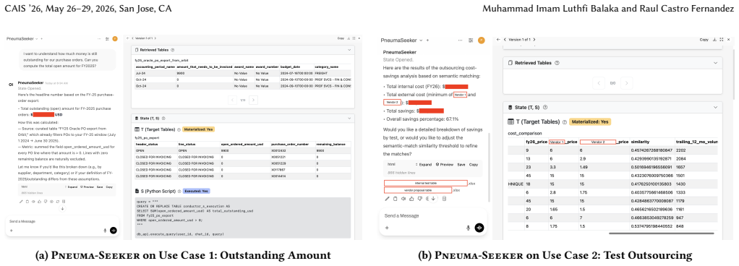This screenshot has height=266, width=739.
Task: Click the next-page arrow under Retrieved Tables in the Test Outsourcing window
Action: click(626, 83)
